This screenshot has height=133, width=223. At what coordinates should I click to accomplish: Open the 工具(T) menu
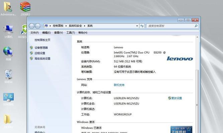71,33
